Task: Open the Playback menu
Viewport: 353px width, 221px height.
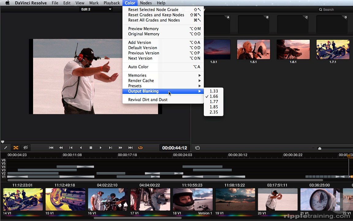Action: click(x=112, y=3)
